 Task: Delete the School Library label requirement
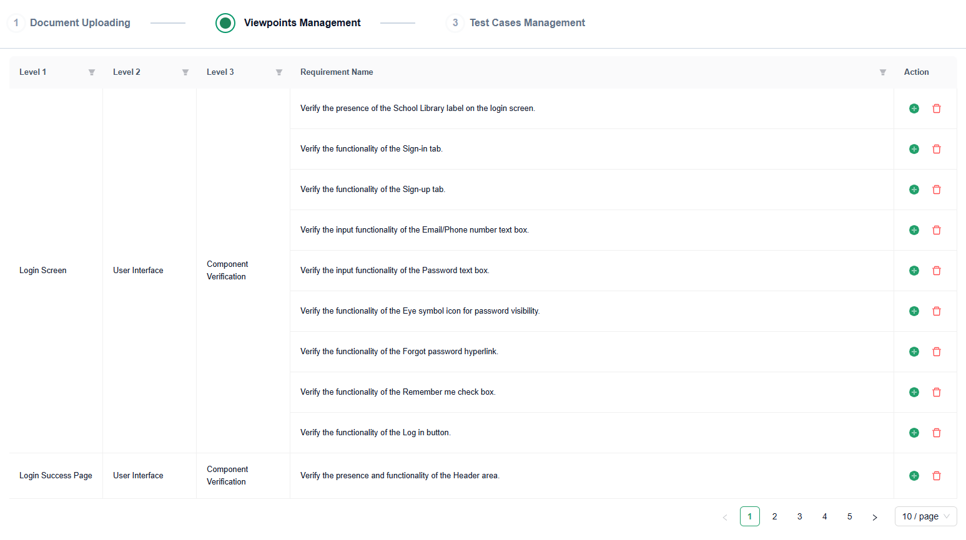tap(937, 108)
